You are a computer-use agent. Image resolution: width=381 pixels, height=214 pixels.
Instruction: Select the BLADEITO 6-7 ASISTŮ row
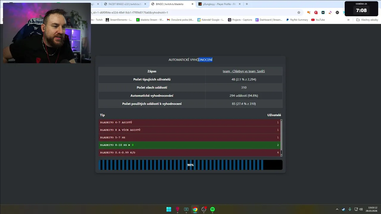point(189,122)
